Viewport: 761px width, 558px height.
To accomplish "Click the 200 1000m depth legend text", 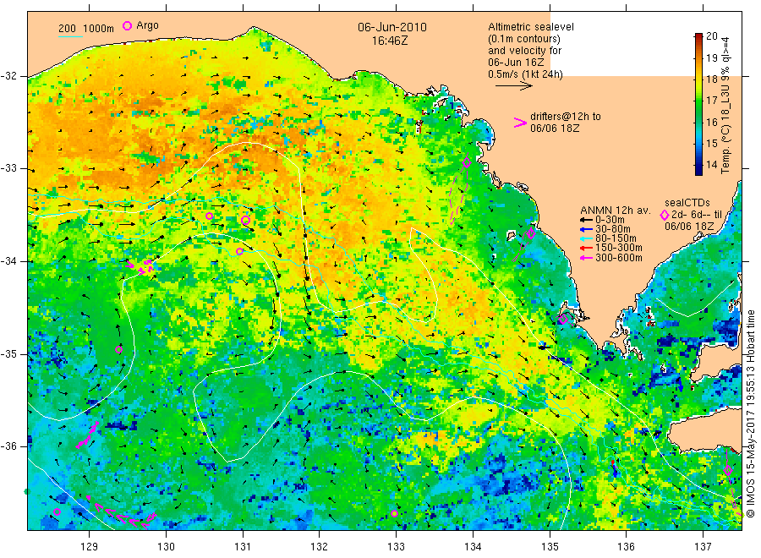I will [86, 28].
